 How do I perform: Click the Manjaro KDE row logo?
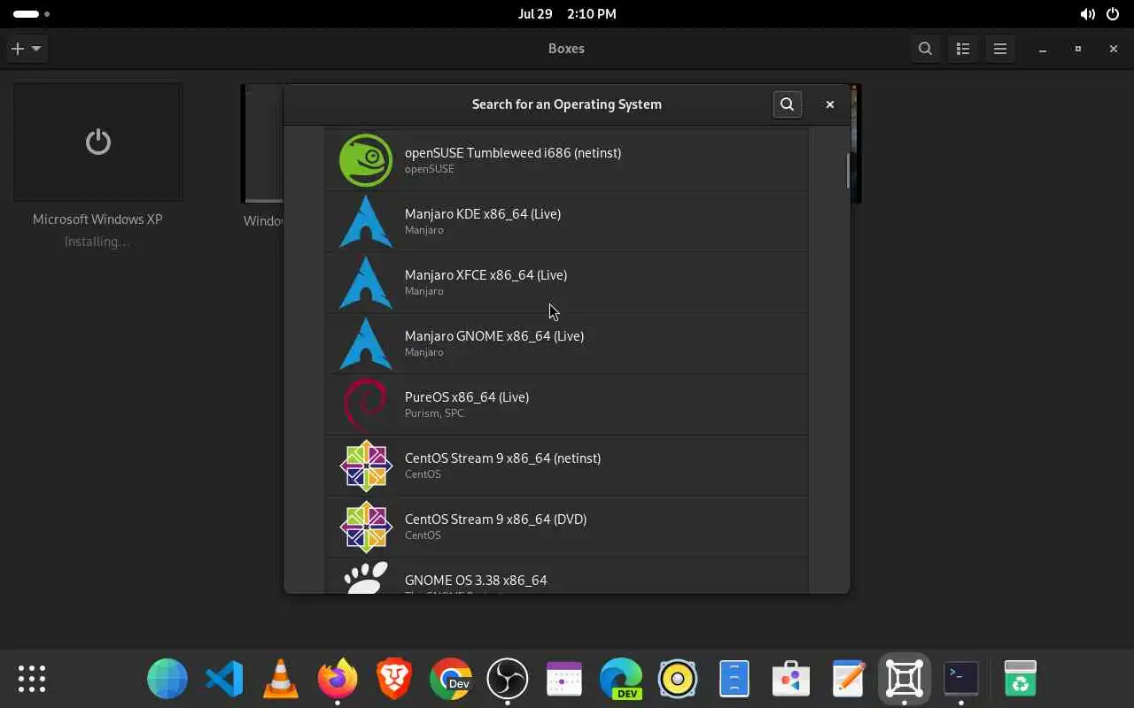[366, 221]
